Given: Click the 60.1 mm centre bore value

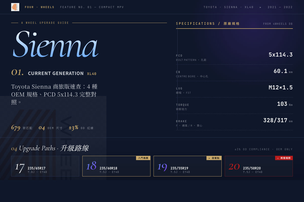Looking at the screenshot, I should tap(283, 71).
